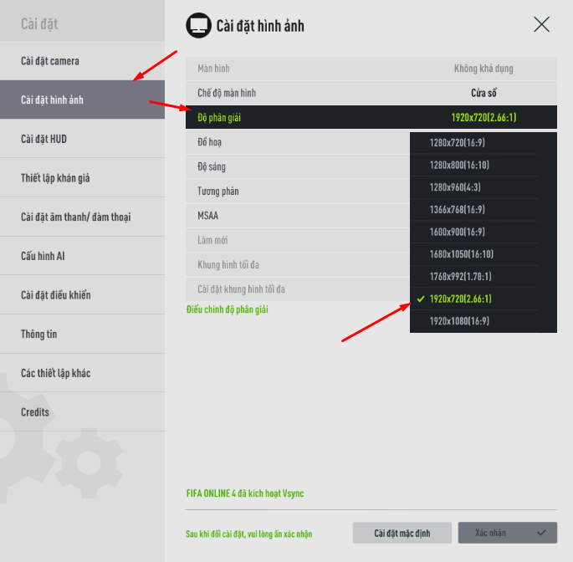Change Chế độ màn hình Cửa sổ value
Image resolution: width=573 pixels, height=562 pixels.
pyautogui.click(x=483, y=93)
